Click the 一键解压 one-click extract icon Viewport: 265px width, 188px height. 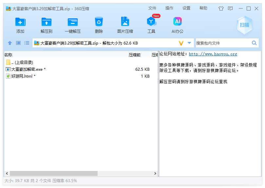(x=73, y=22)
